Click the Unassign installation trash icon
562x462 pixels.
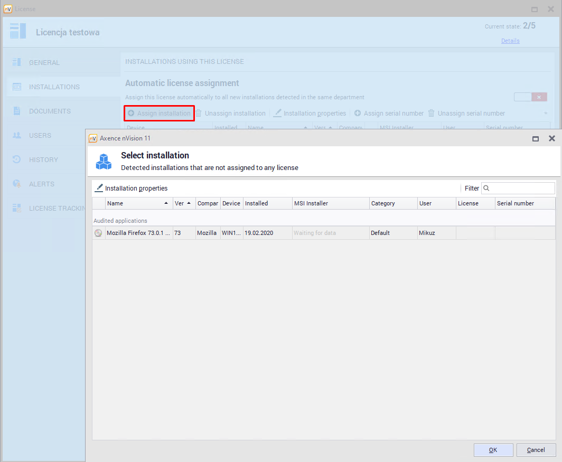pos(199,114)
